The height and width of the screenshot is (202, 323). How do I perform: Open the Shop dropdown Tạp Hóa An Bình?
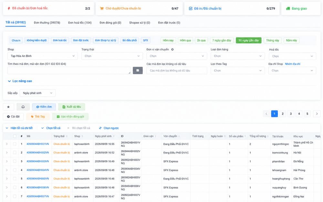[43, 56]
